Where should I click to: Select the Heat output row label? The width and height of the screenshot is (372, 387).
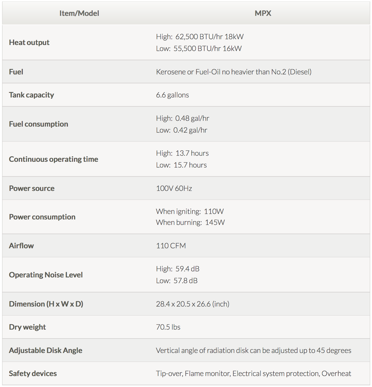29,42
